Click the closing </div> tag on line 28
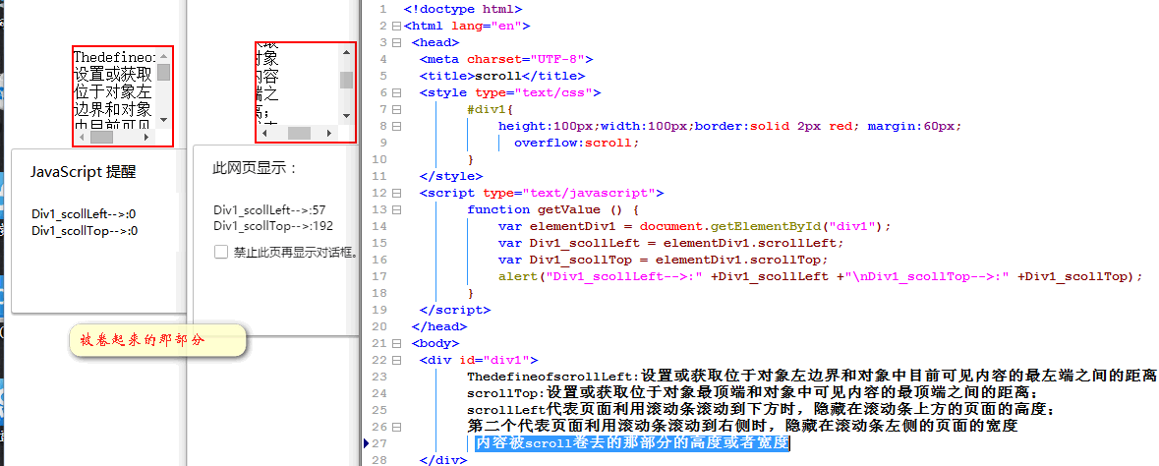 coord(442,460)
